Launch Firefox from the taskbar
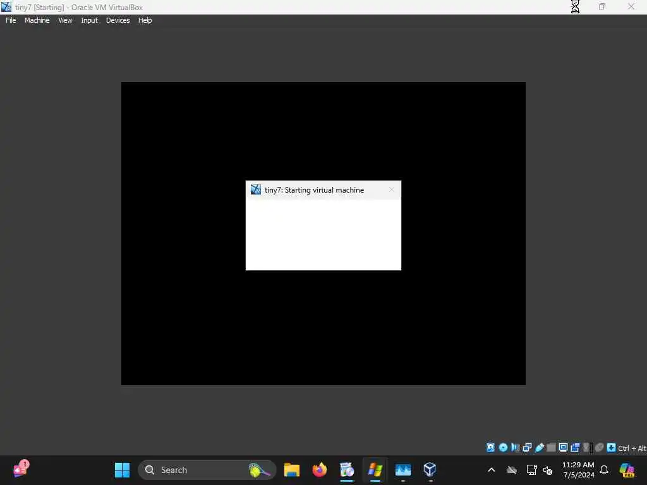This screenshot has width=647, height=485. 319,470
